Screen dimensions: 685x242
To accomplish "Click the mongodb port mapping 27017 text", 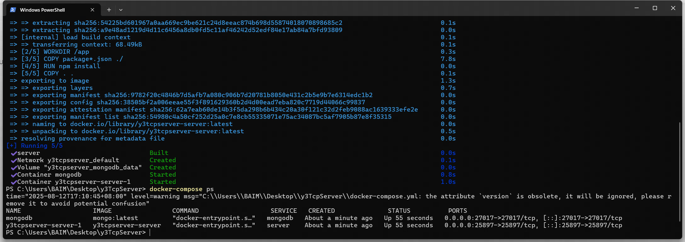I will pyautogui.click(x=533, y=218).
